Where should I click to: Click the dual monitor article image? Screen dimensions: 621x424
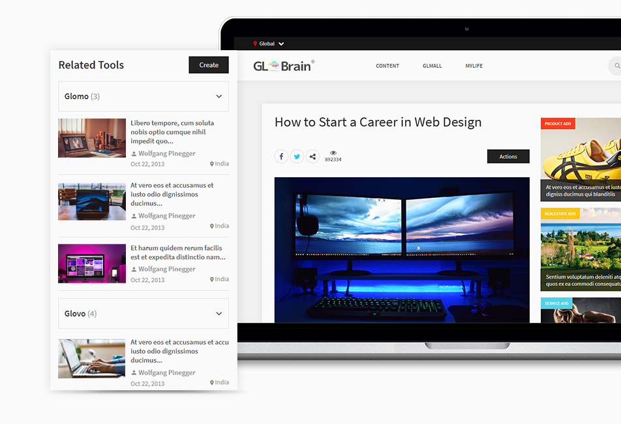[x=402, y=250]
